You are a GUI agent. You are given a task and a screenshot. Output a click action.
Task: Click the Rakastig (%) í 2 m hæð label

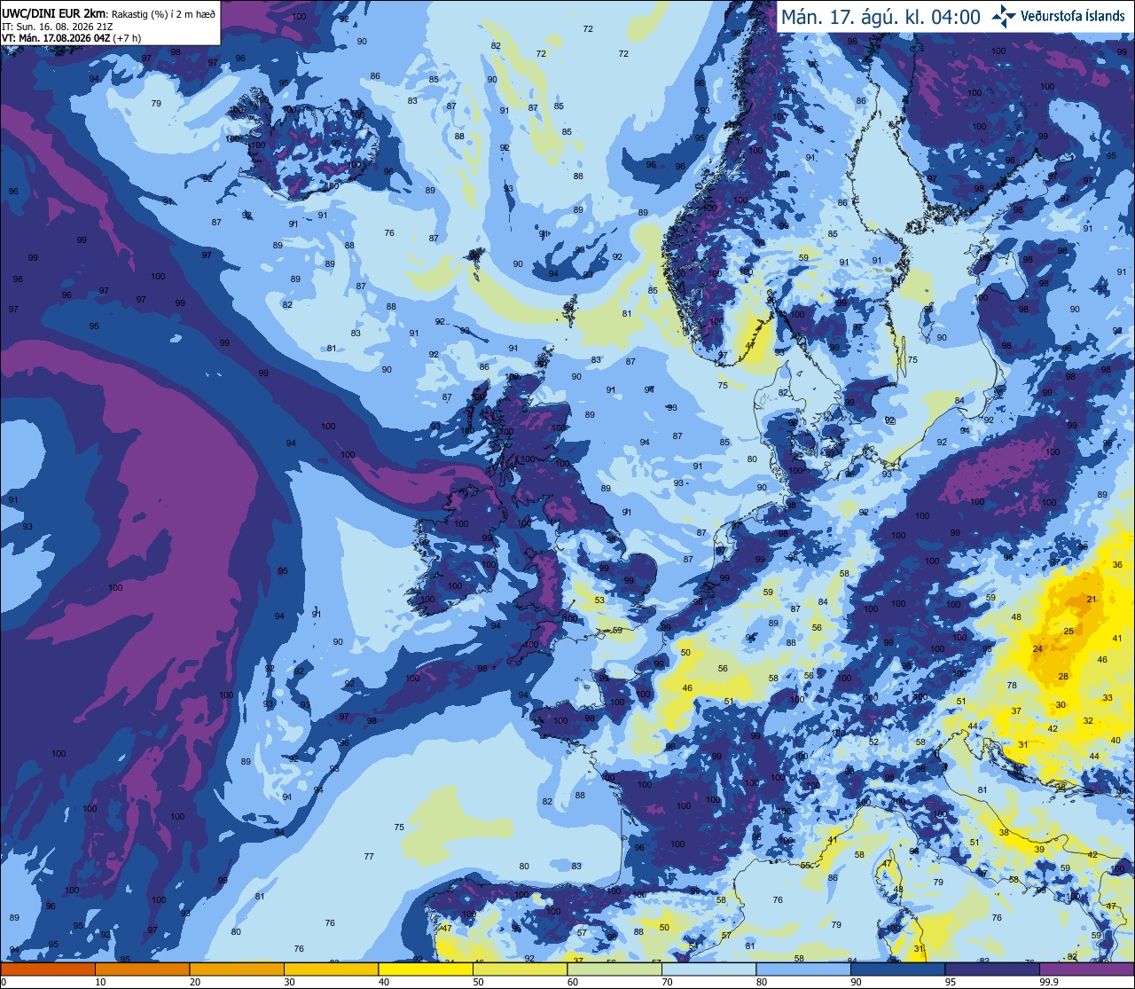tap(163, 13)
